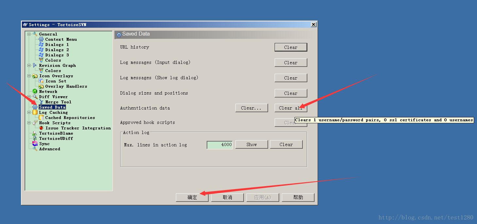The width and height of the screenshot is (477, 224).
Task: Click Clear all authentication data button
Action: click(x=291, y=108)
